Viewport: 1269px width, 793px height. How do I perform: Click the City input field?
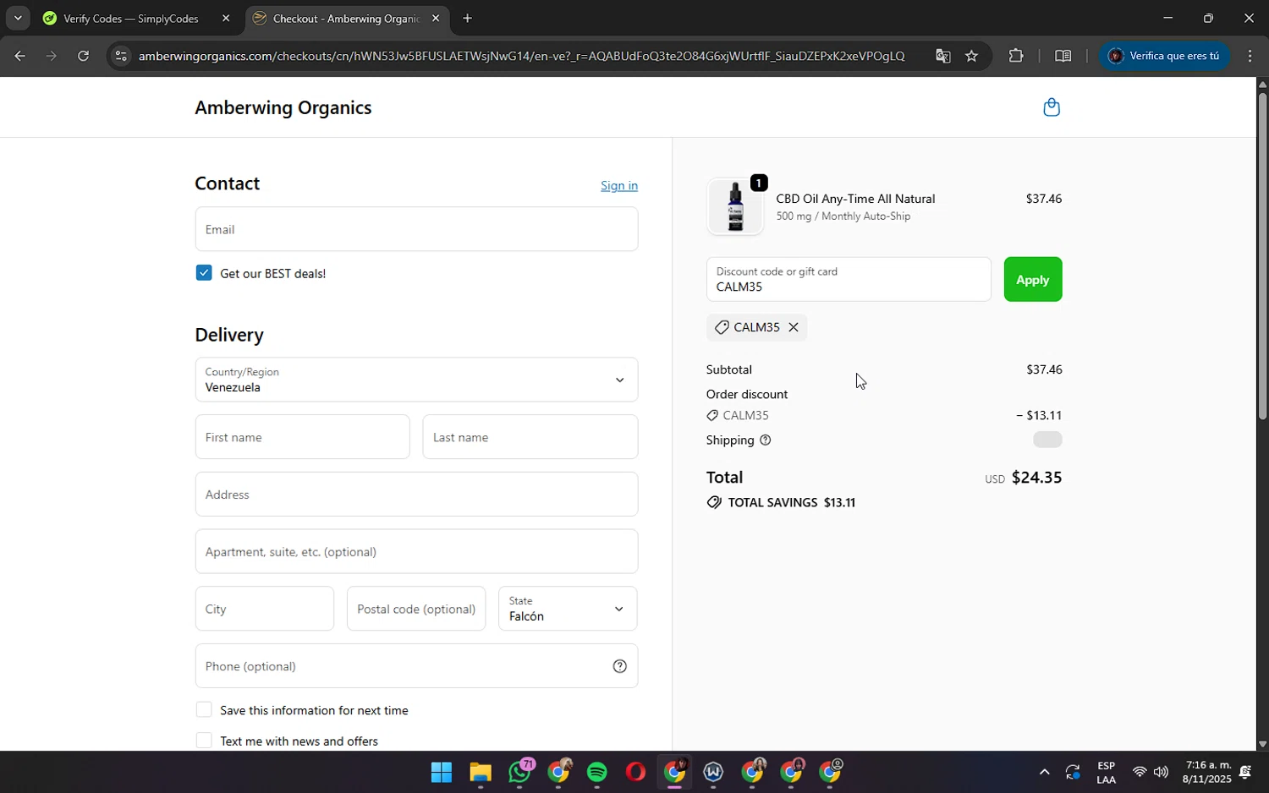[x=265, y=609]
